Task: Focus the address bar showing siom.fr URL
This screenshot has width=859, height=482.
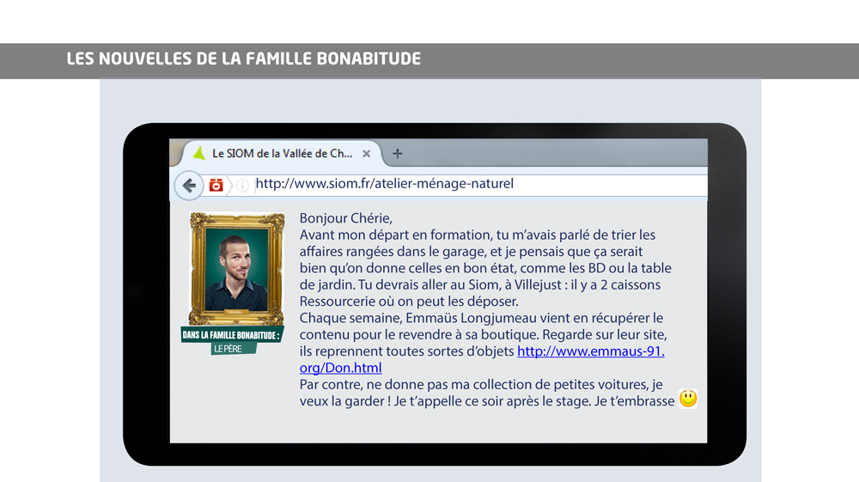Action: pos(472,184)
